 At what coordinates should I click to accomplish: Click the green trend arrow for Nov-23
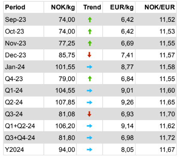(x=90, y=43)
